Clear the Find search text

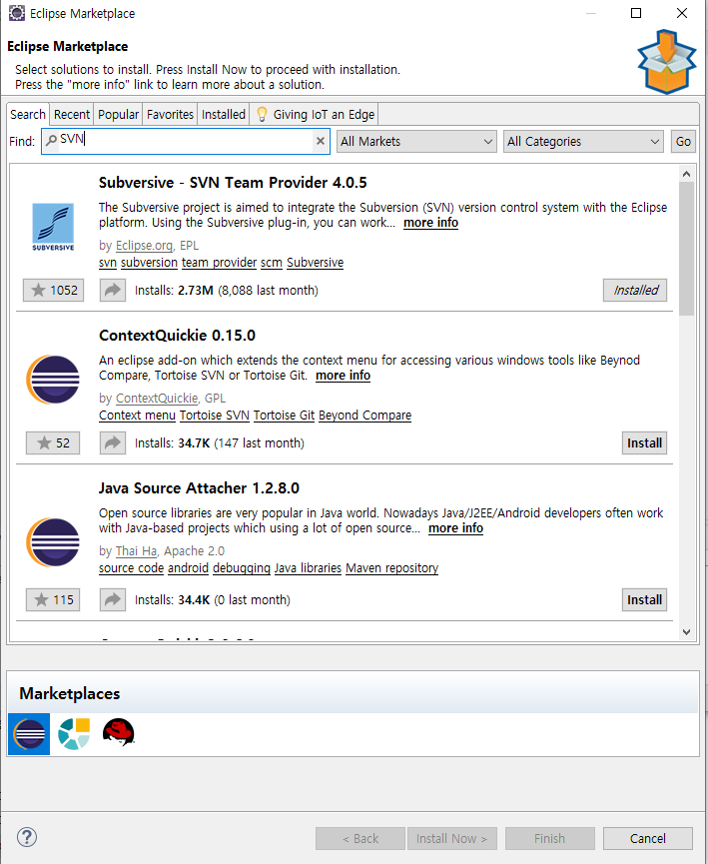(321, 141)
